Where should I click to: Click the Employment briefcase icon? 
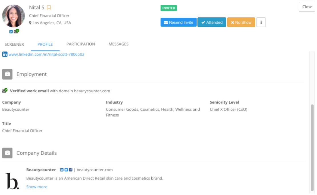7,74
